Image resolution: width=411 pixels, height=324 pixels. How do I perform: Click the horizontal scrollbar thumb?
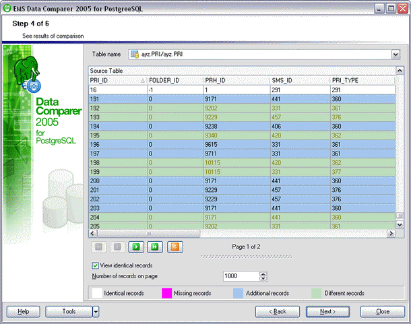[149, 233]
